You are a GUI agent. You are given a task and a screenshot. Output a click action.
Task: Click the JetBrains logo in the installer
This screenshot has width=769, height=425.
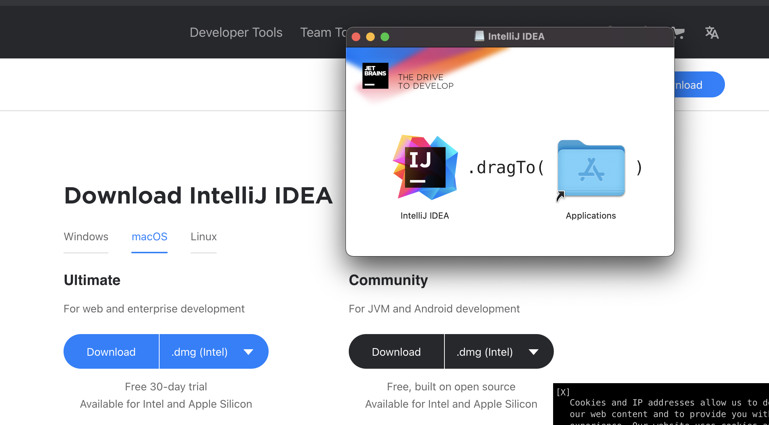click(x=375, y=76)
